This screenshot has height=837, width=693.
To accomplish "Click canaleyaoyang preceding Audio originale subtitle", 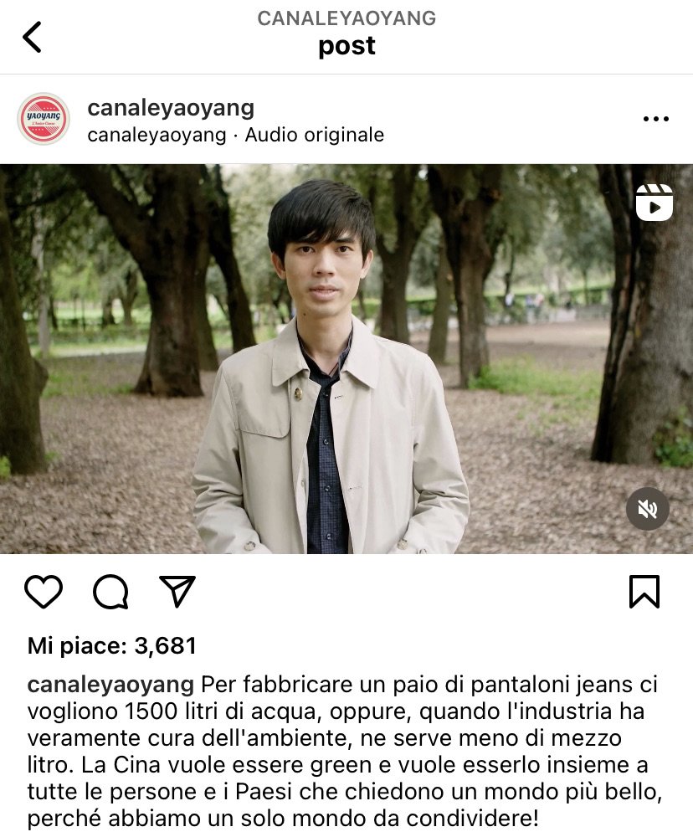I will (x=157, y=135).
